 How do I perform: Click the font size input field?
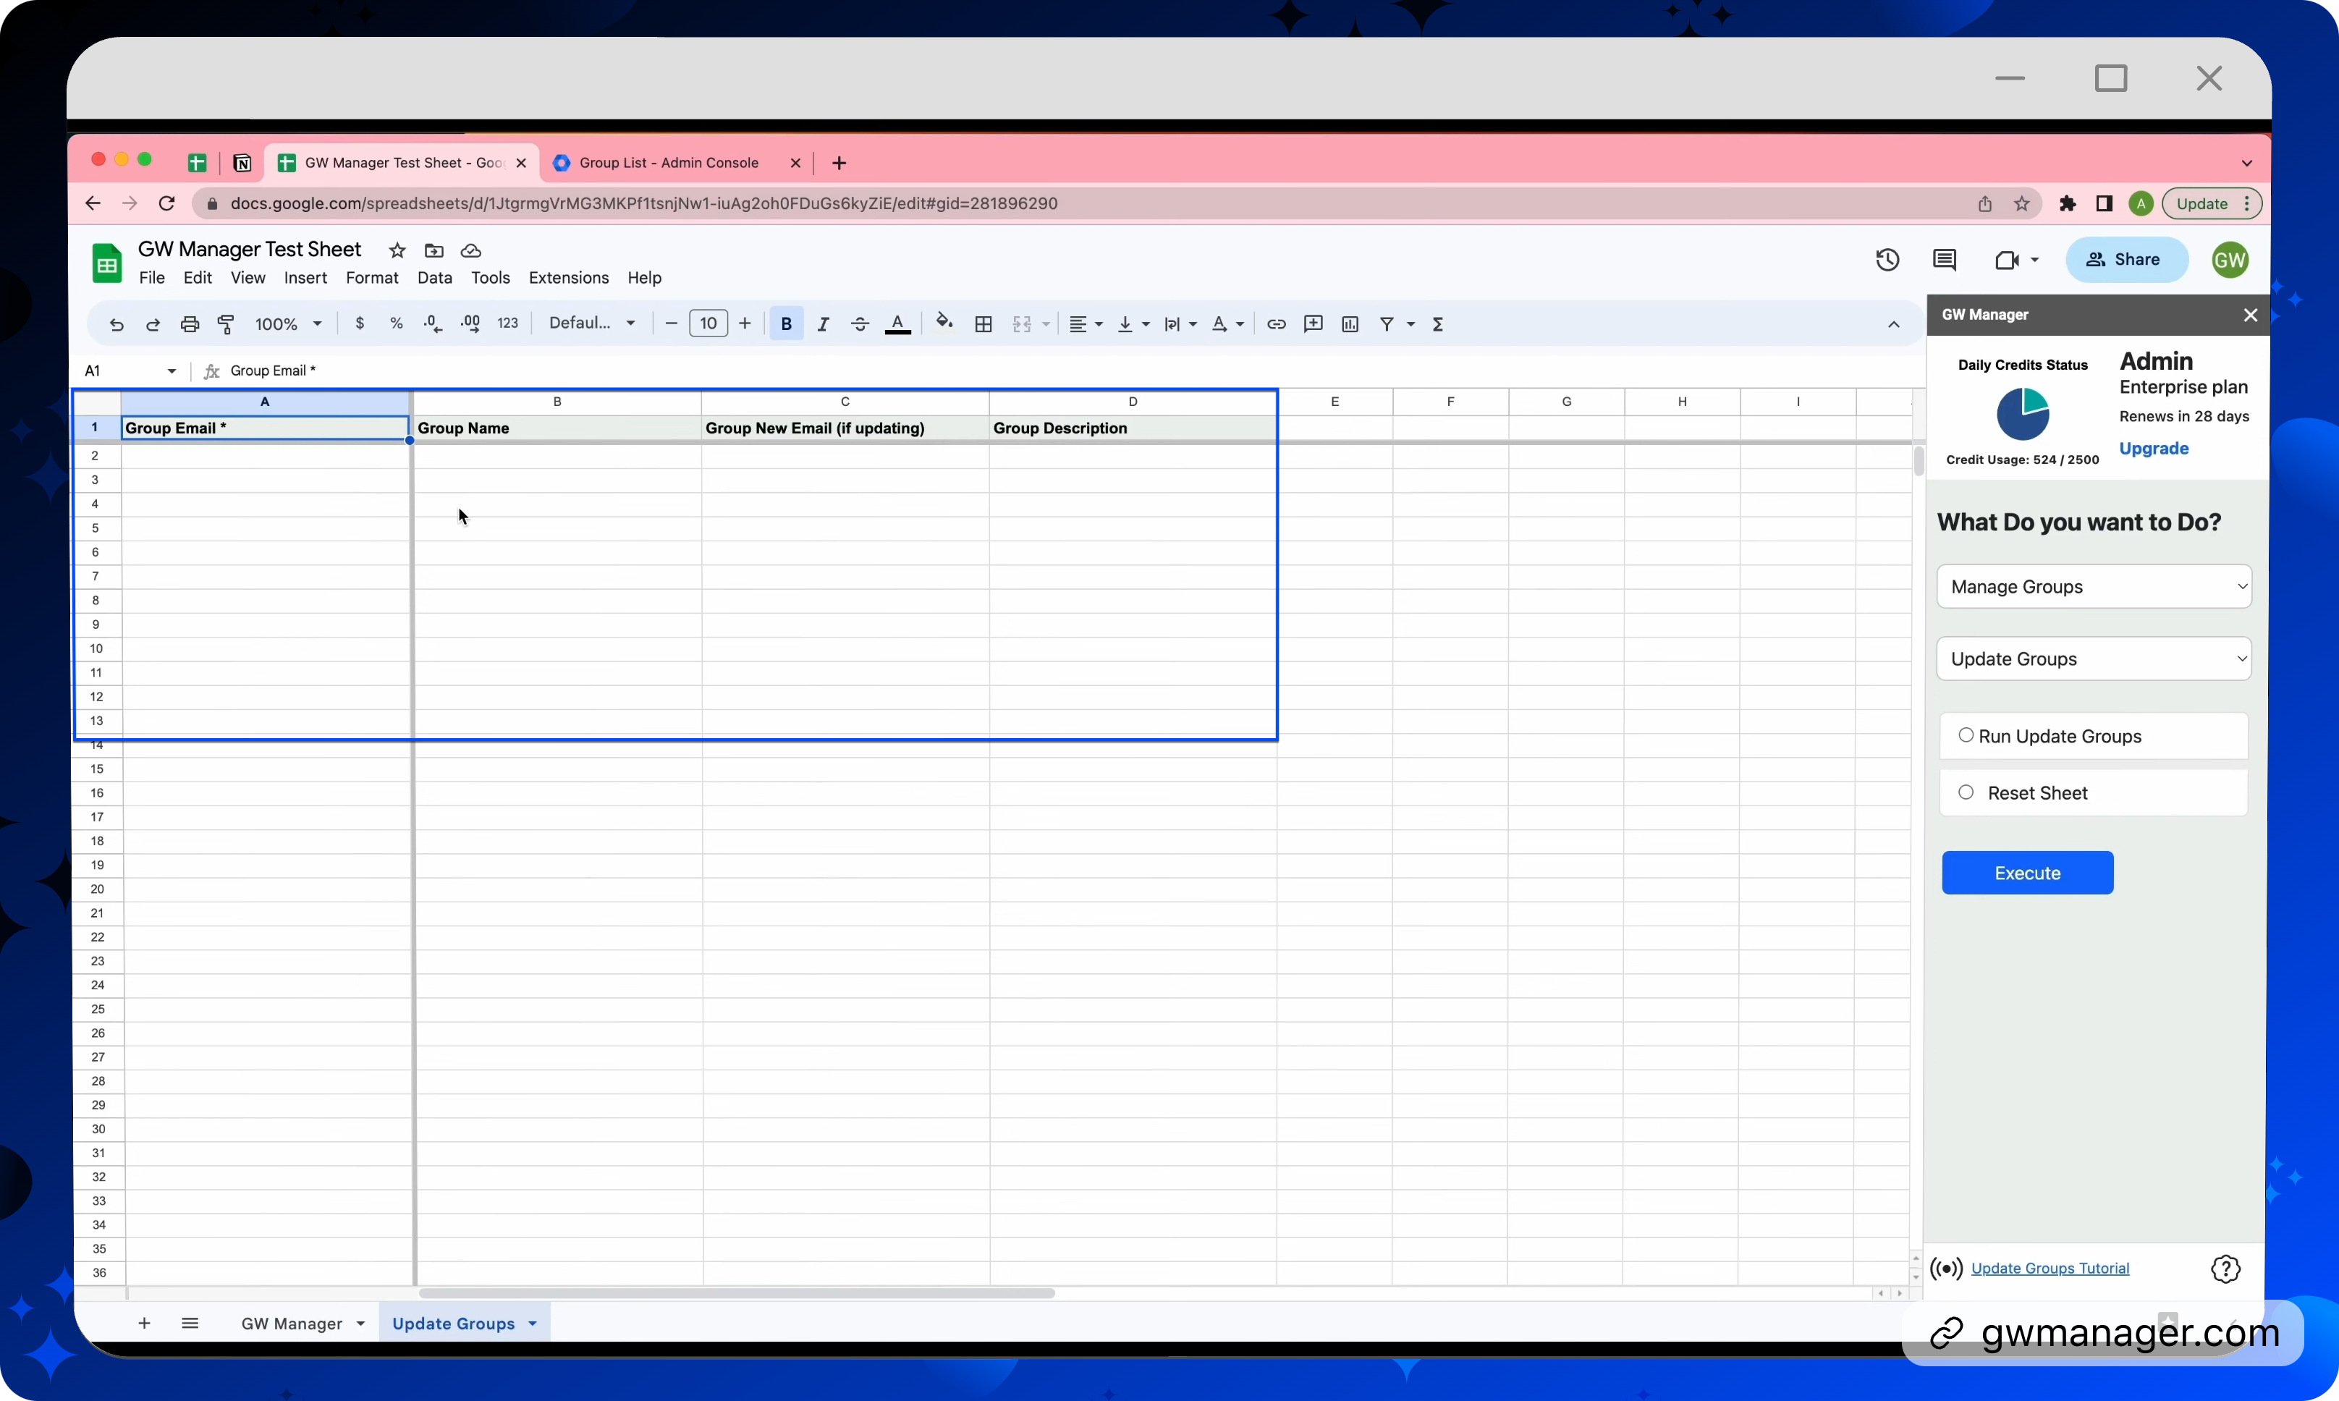708,323
